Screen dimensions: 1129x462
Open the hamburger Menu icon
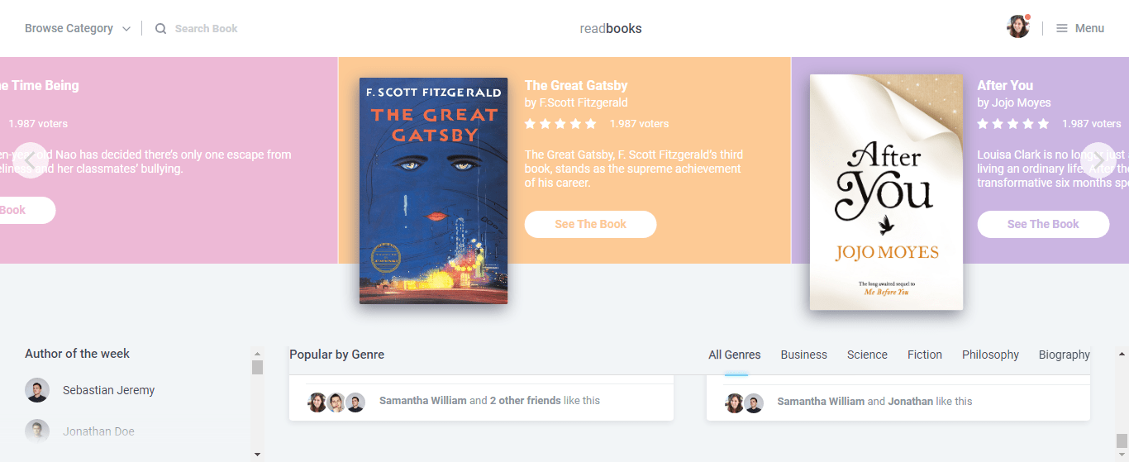pos(1062,29)
